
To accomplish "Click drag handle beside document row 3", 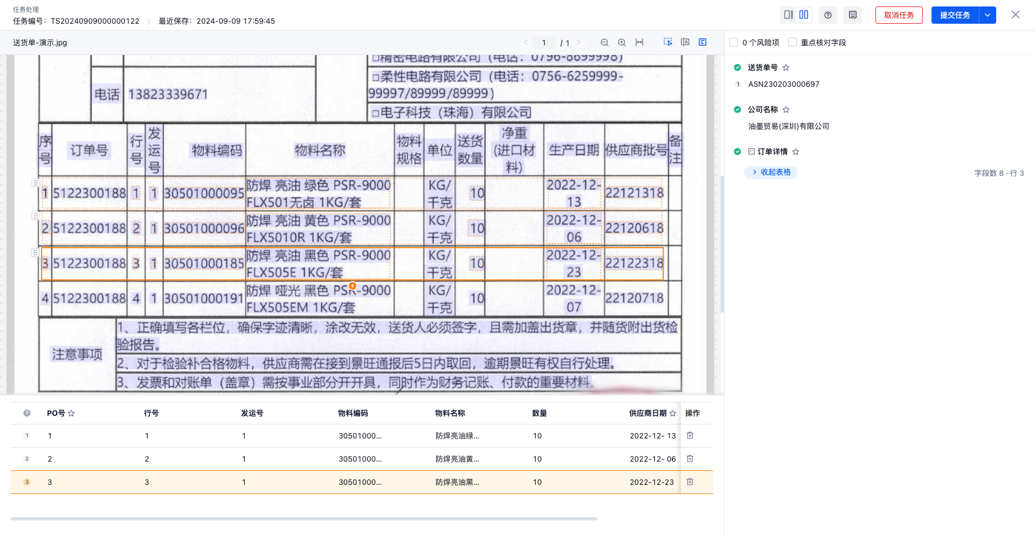I will point(34,252).
